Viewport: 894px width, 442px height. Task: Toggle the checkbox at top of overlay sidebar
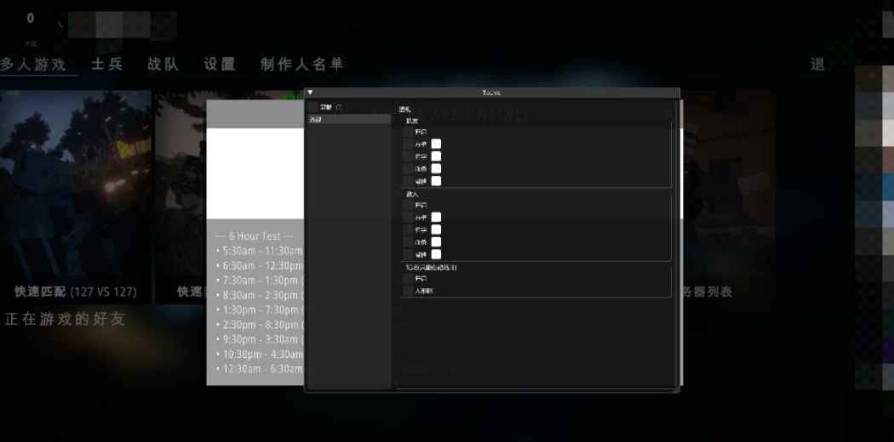(312, 107)
